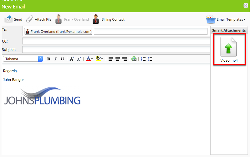This screenshot has height=157, width=251.
Task: Click the Send label
Action: [18, 19]
